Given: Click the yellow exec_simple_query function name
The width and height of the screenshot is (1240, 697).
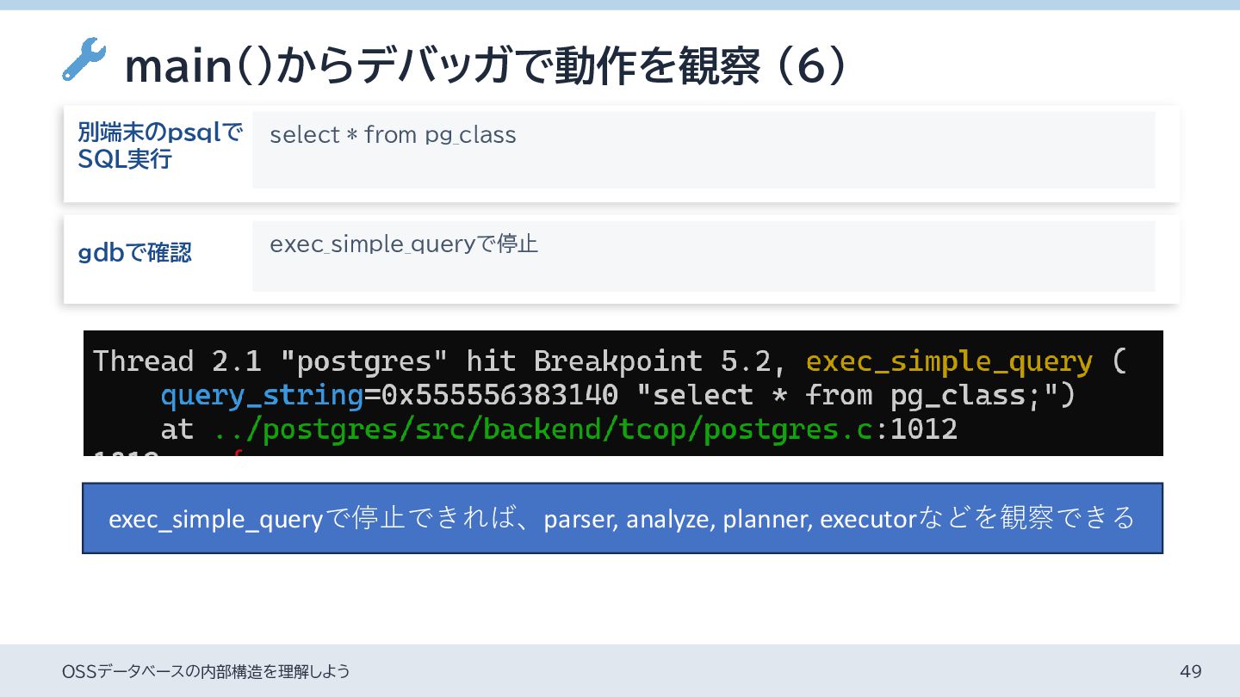Looking at the screenshot, I should click(x=948, y=361).
